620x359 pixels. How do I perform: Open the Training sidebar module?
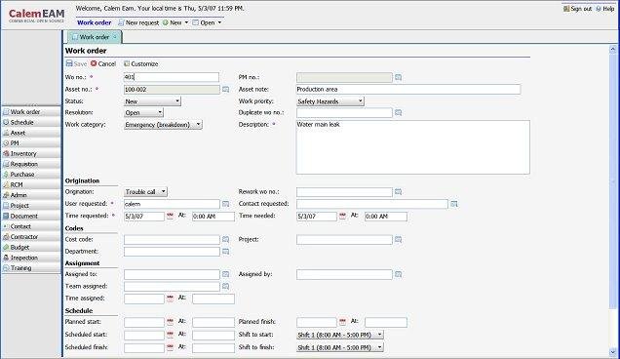click(31, 268)
